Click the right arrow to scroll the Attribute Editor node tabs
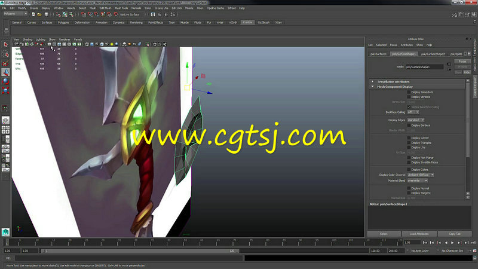 469,54
